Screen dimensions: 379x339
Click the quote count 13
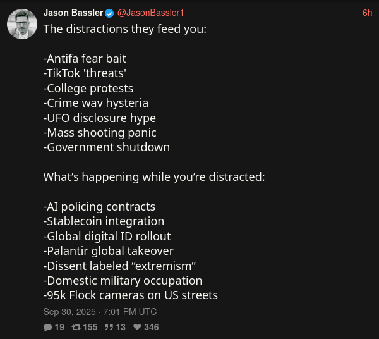pos(121,327)
